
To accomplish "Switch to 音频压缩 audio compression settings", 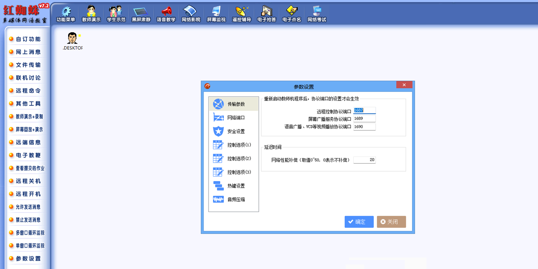I will pos(233,199).
